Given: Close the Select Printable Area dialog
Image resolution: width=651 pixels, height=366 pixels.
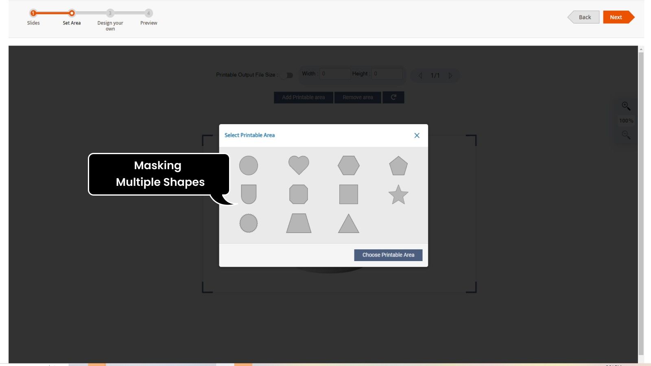Looking at the screenshot, I should [x=417, y=135].
